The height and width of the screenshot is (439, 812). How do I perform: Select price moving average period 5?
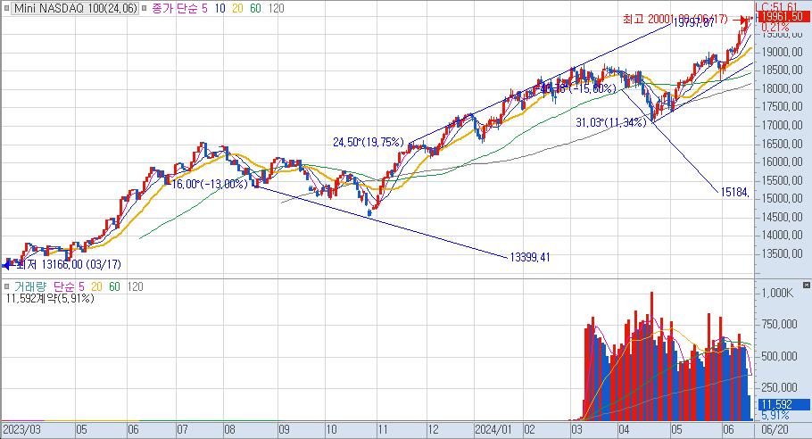click(x=204, y=8)
